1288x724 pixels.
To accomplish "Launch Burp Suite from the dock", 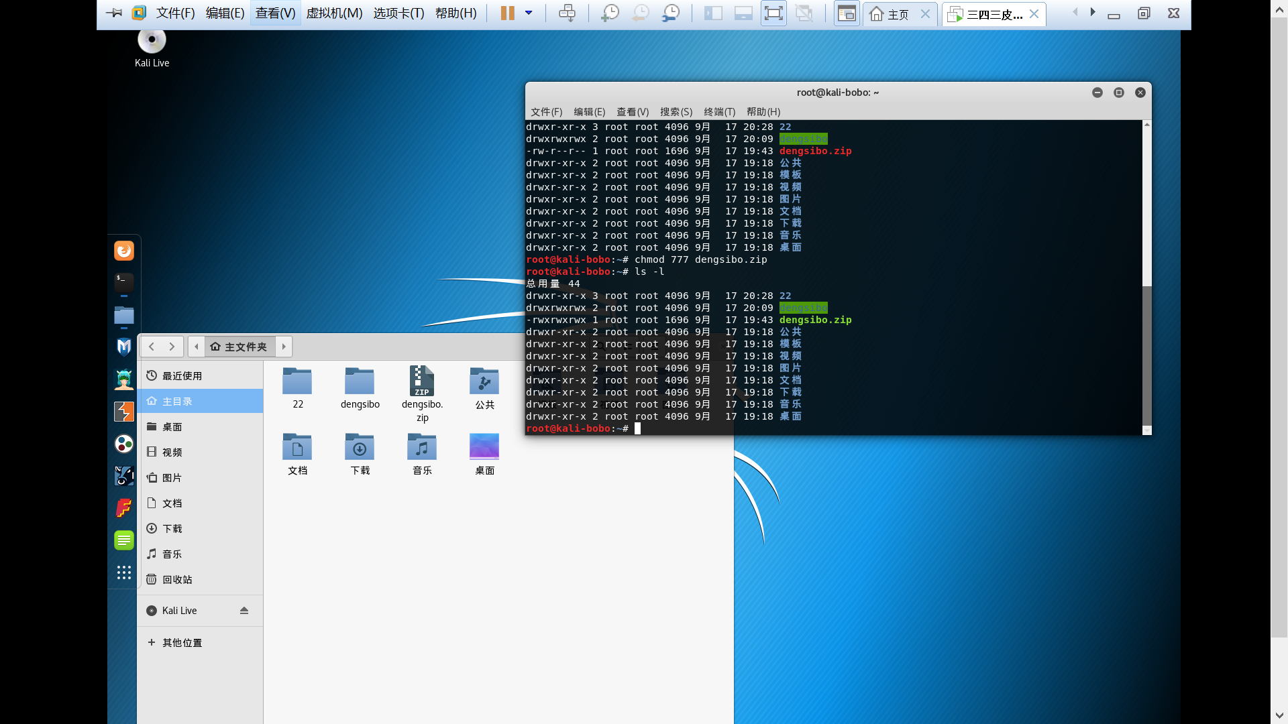I will 124,412.
